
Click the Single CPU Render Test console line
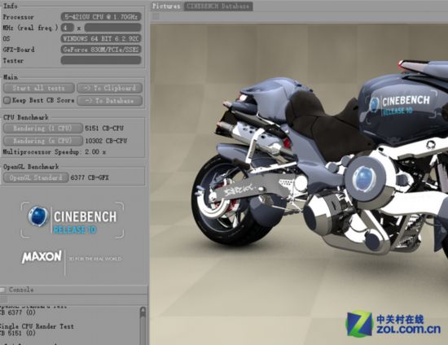pos(37,326)
